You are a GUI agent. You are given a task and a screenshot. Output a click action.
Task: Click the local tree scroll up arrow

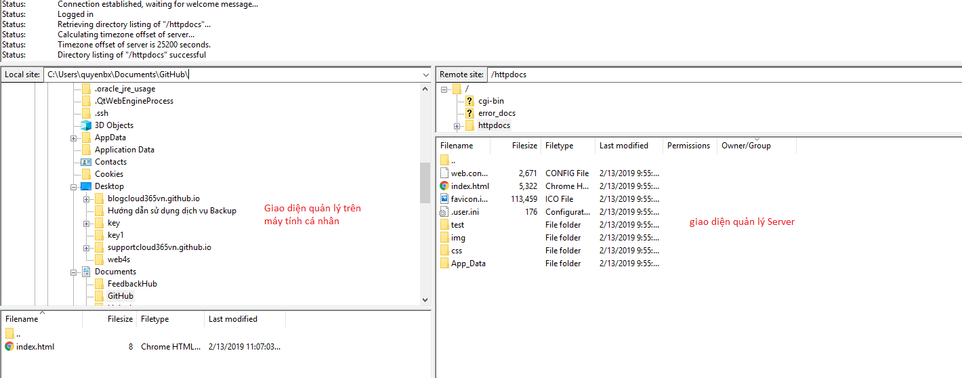425,89
